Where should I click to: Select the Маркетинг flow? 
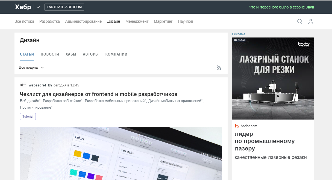(x=163, y=21)
